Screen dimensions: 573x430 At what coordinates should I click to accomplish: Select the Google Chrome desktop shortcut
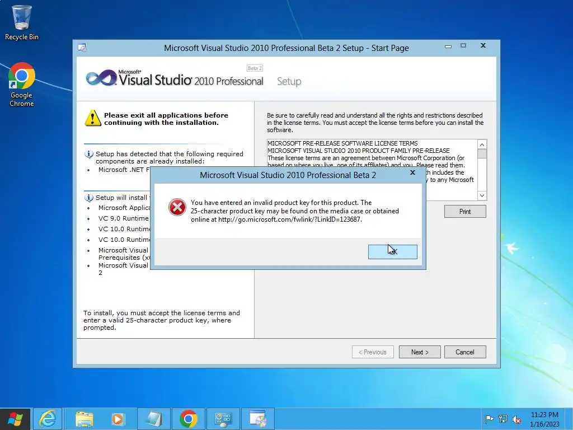click(x=22, y=85)
